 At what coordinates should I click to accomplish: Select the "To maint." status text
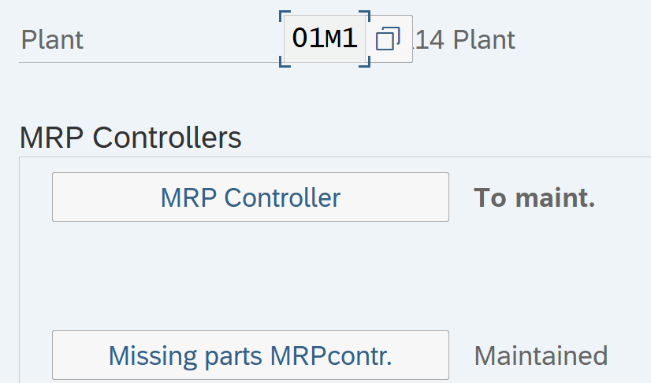coord(534,198)
